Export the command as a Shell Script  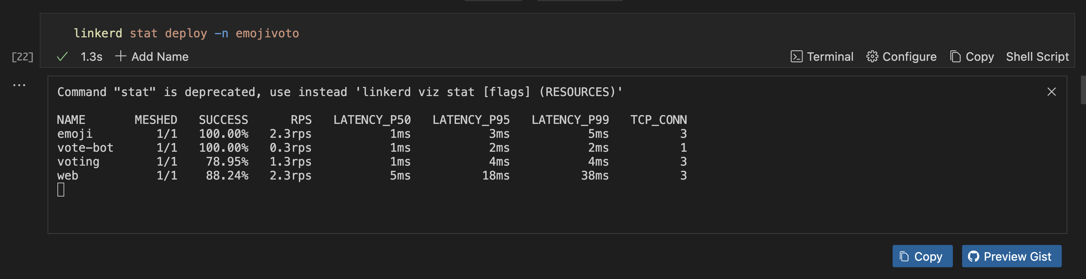(1037, 56)
